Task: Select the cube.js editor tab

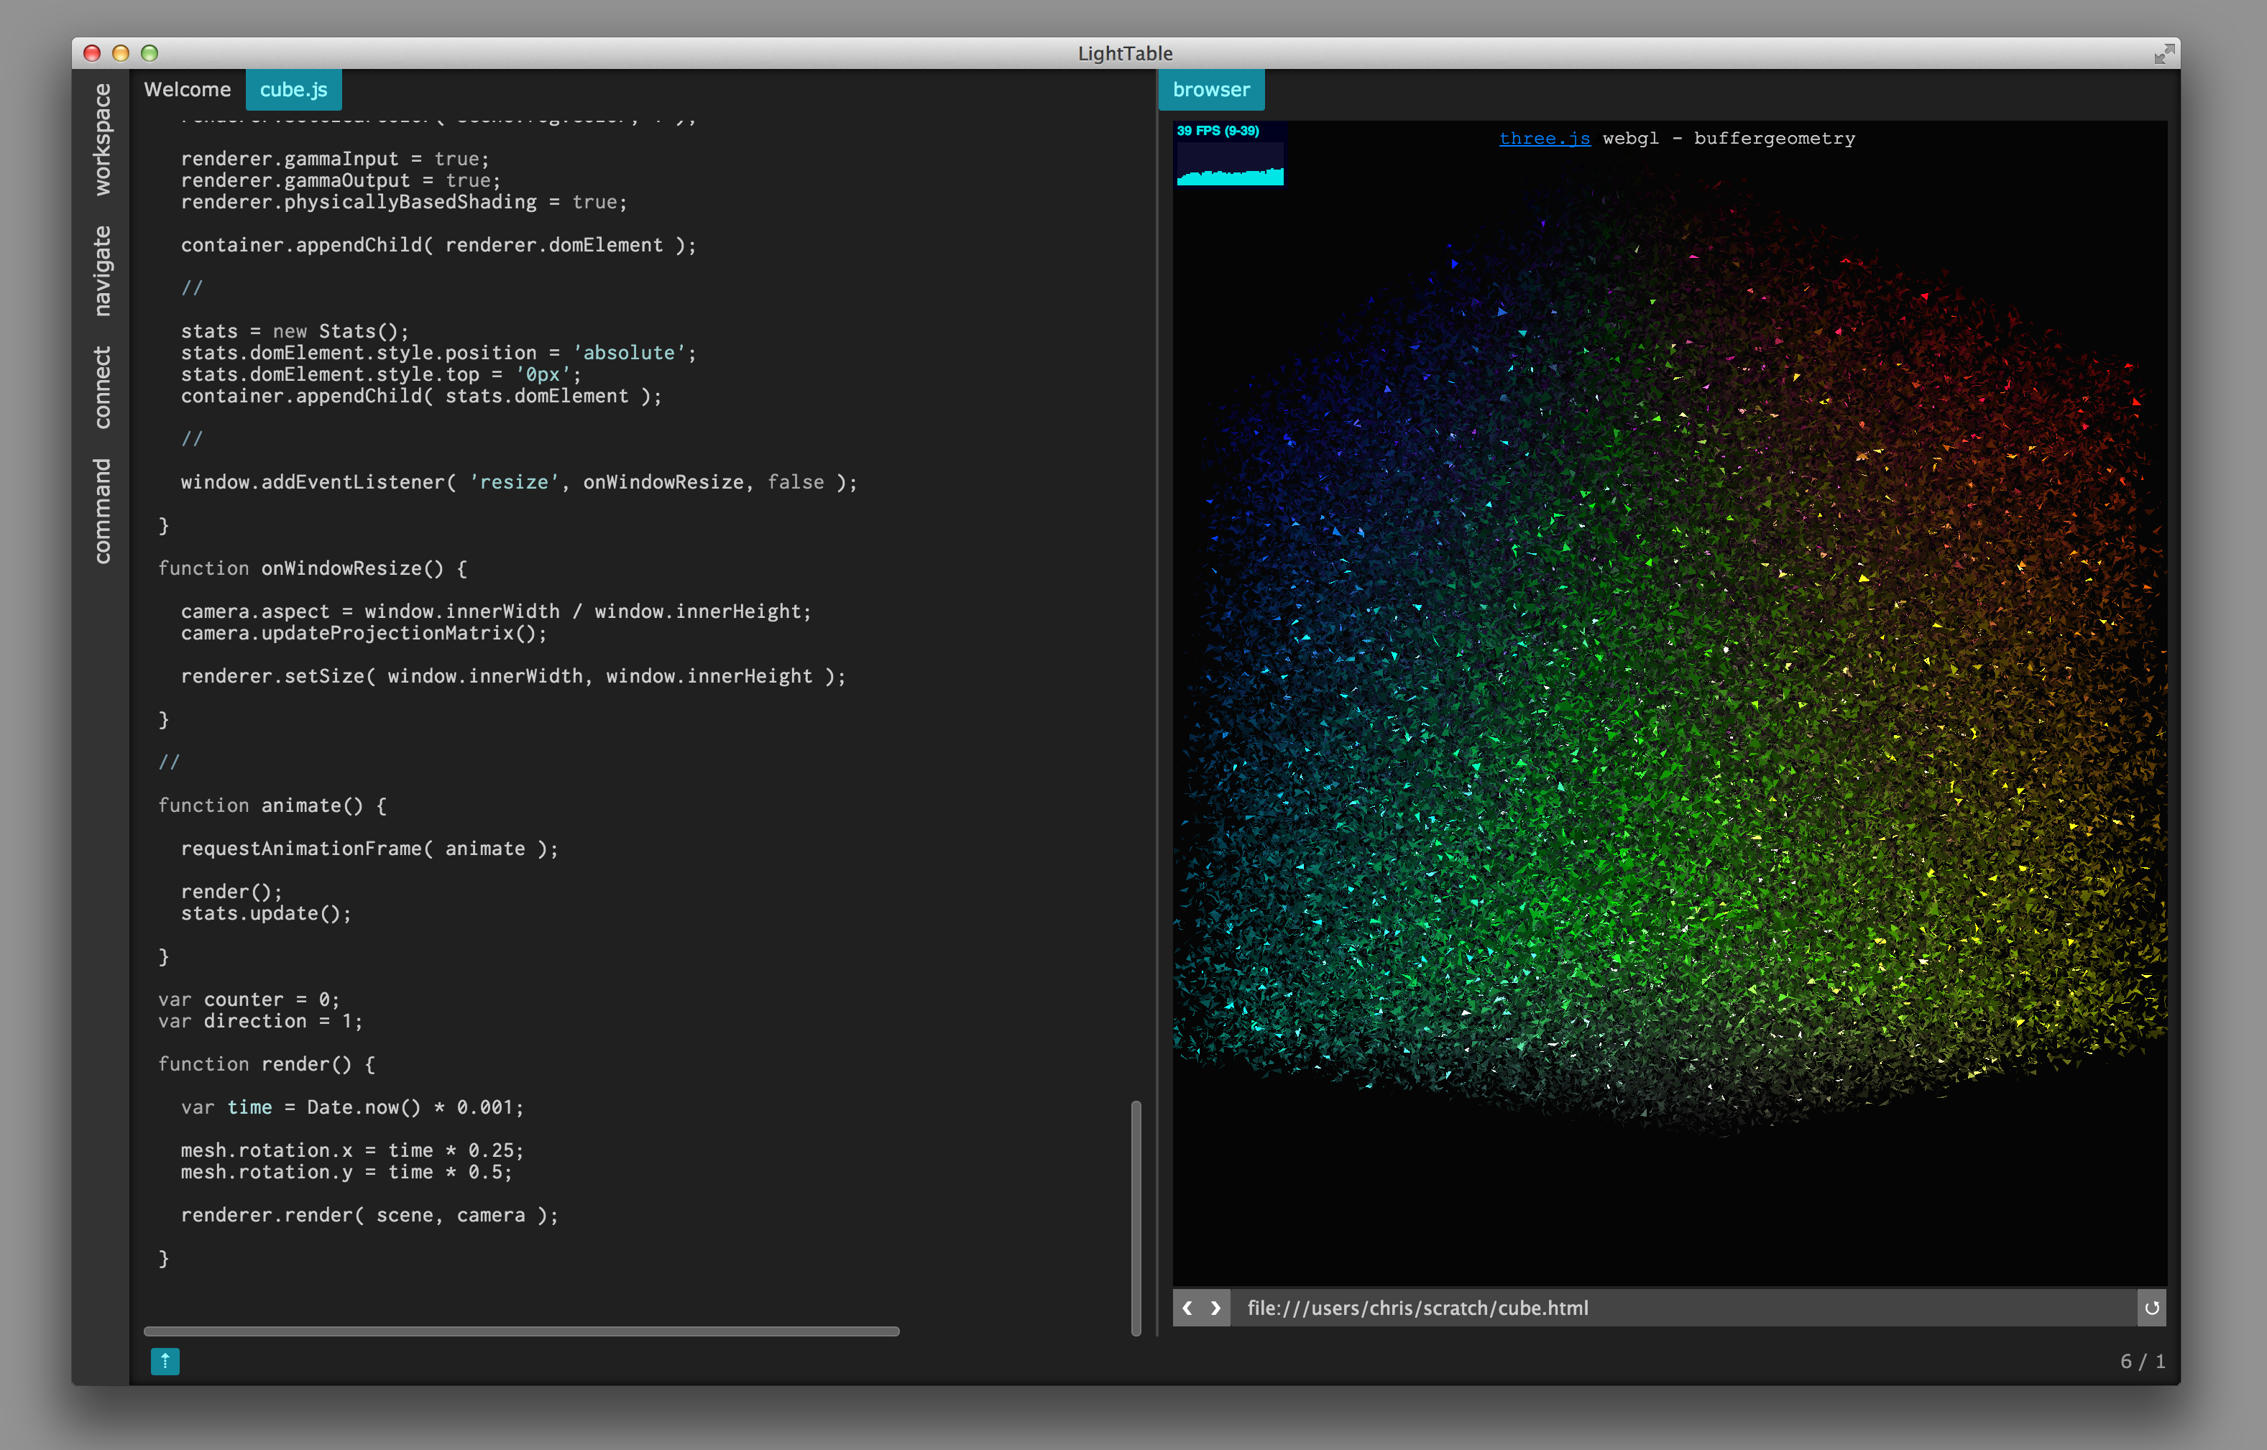Action: pyautogui.click(x=293, y=89)
